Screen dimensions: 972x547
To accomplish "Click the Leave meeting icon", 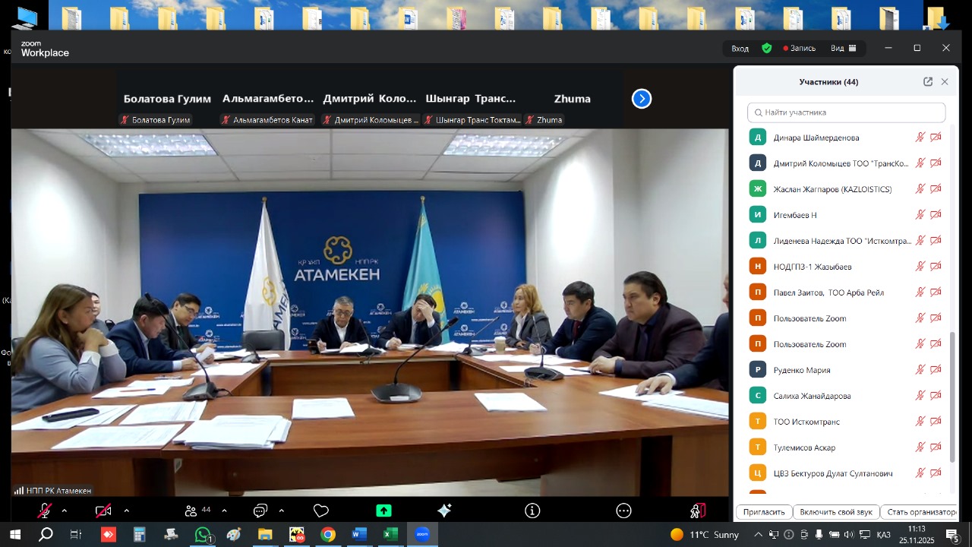I will (697, 511).
